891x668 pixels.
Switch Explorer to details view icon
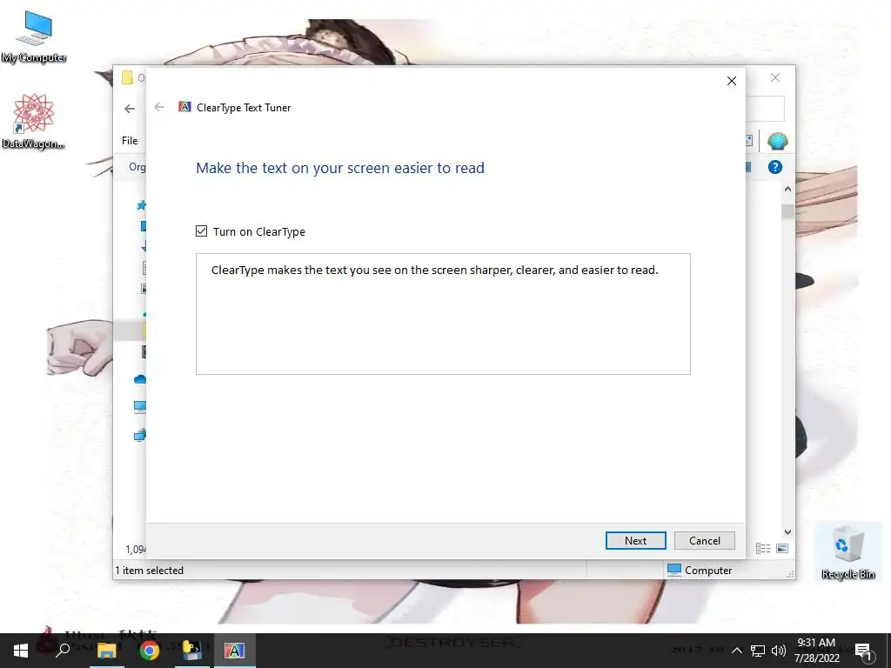[763, 548]
